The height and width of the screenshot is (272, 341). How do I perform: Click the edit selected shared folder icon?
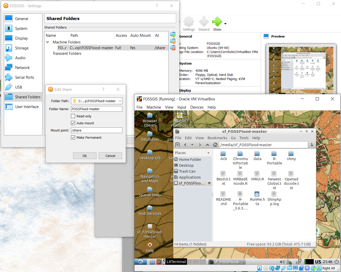173,41
